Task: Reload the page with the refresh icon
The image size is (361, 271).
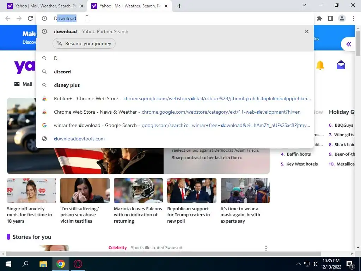Action: (30, 18)
